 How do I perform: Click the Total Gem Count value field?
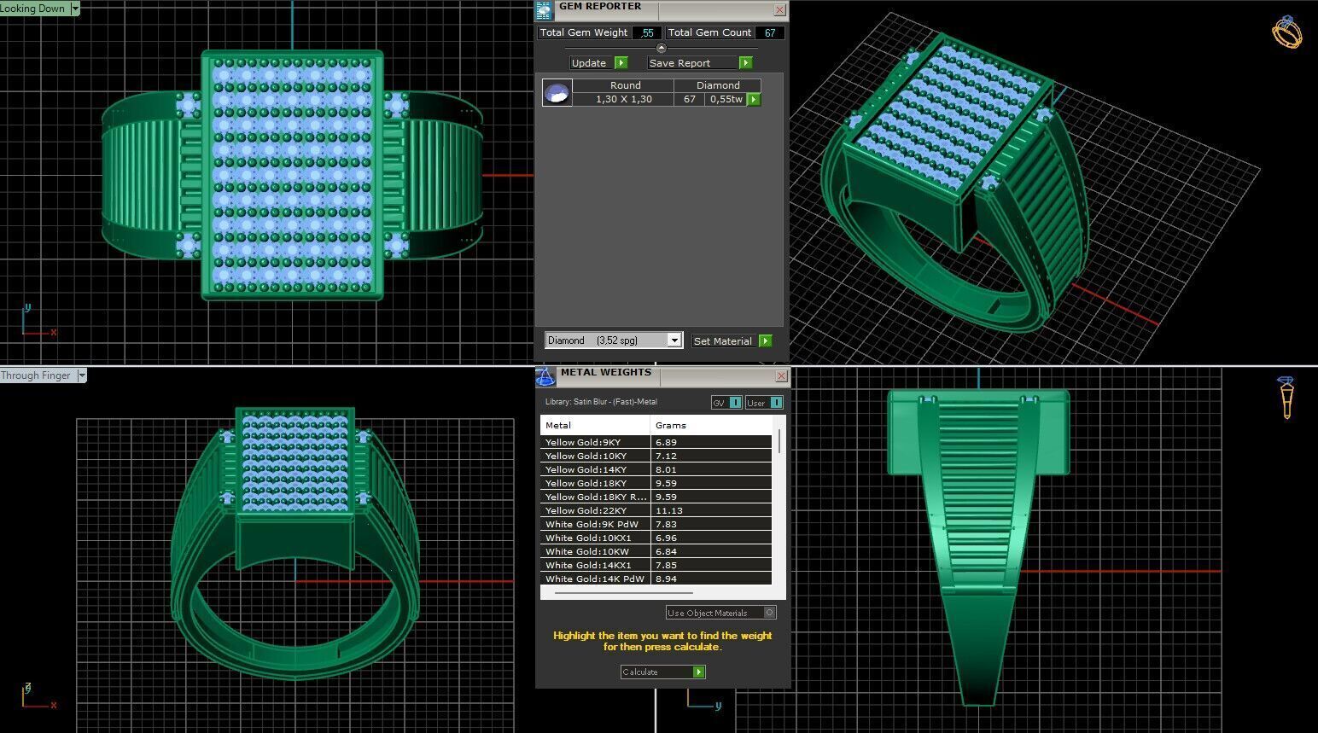[x=770, y=32]
